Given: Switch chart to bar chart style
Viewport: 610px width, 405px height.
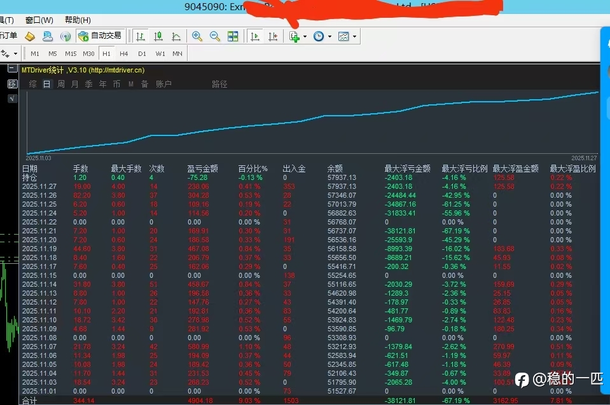Looking at the screenshot, I should tap(141, 36).
